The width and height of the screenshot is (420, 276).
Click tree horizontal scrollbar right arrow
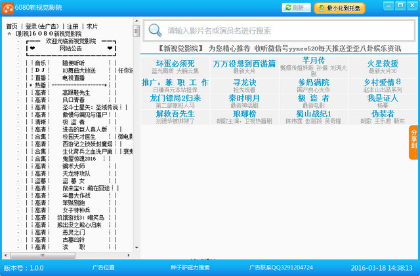point(129,256)
